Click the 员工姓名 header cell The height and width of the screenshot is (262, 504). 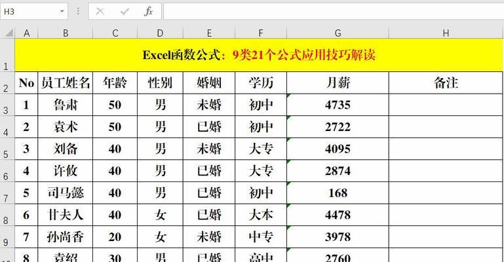tap(66, 83)
